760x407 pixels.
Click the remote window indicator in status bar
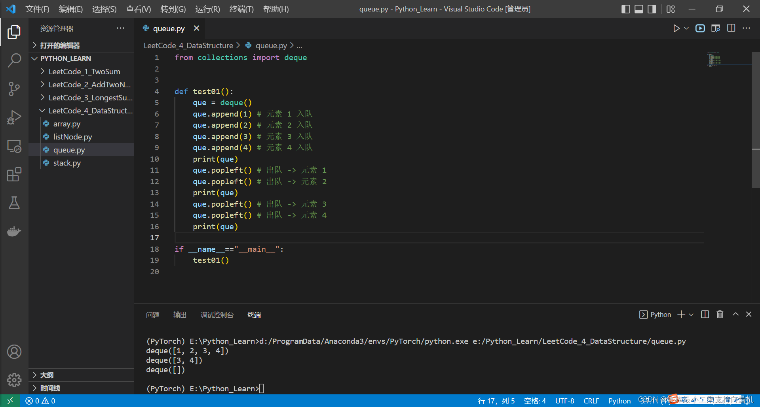coord(10,401)
